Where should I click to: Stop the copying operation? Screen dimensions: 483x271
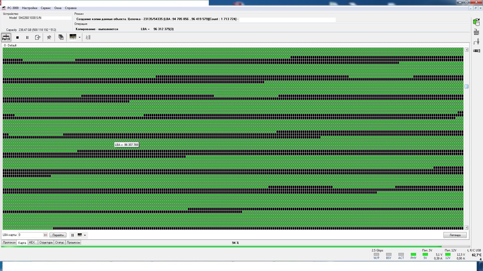(17, 37)
